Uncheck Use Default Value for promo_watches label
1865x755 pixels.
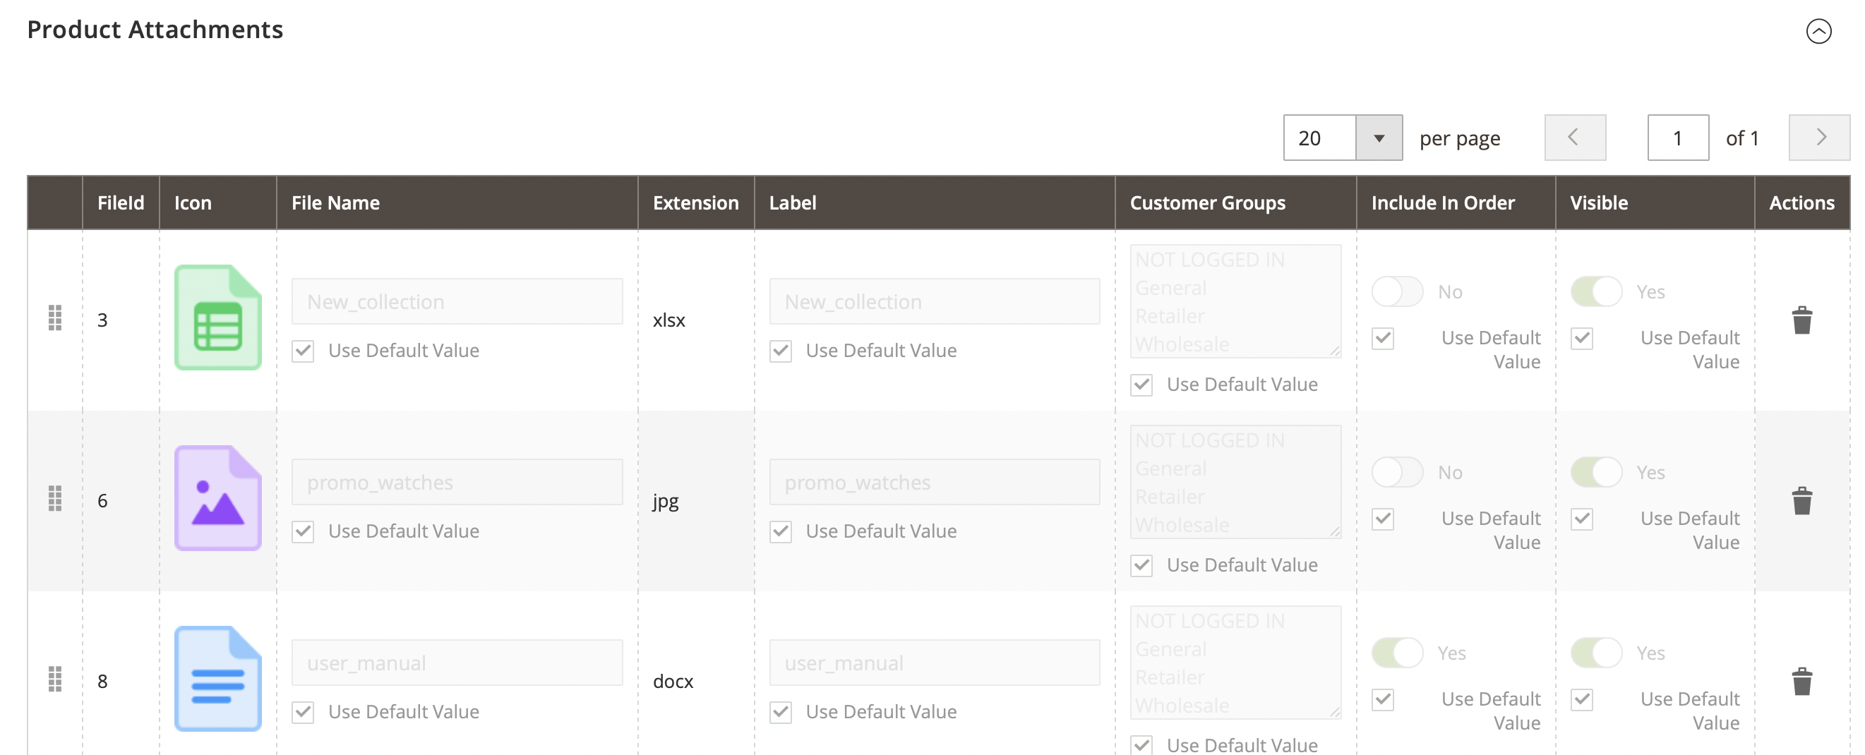point(781,532)
